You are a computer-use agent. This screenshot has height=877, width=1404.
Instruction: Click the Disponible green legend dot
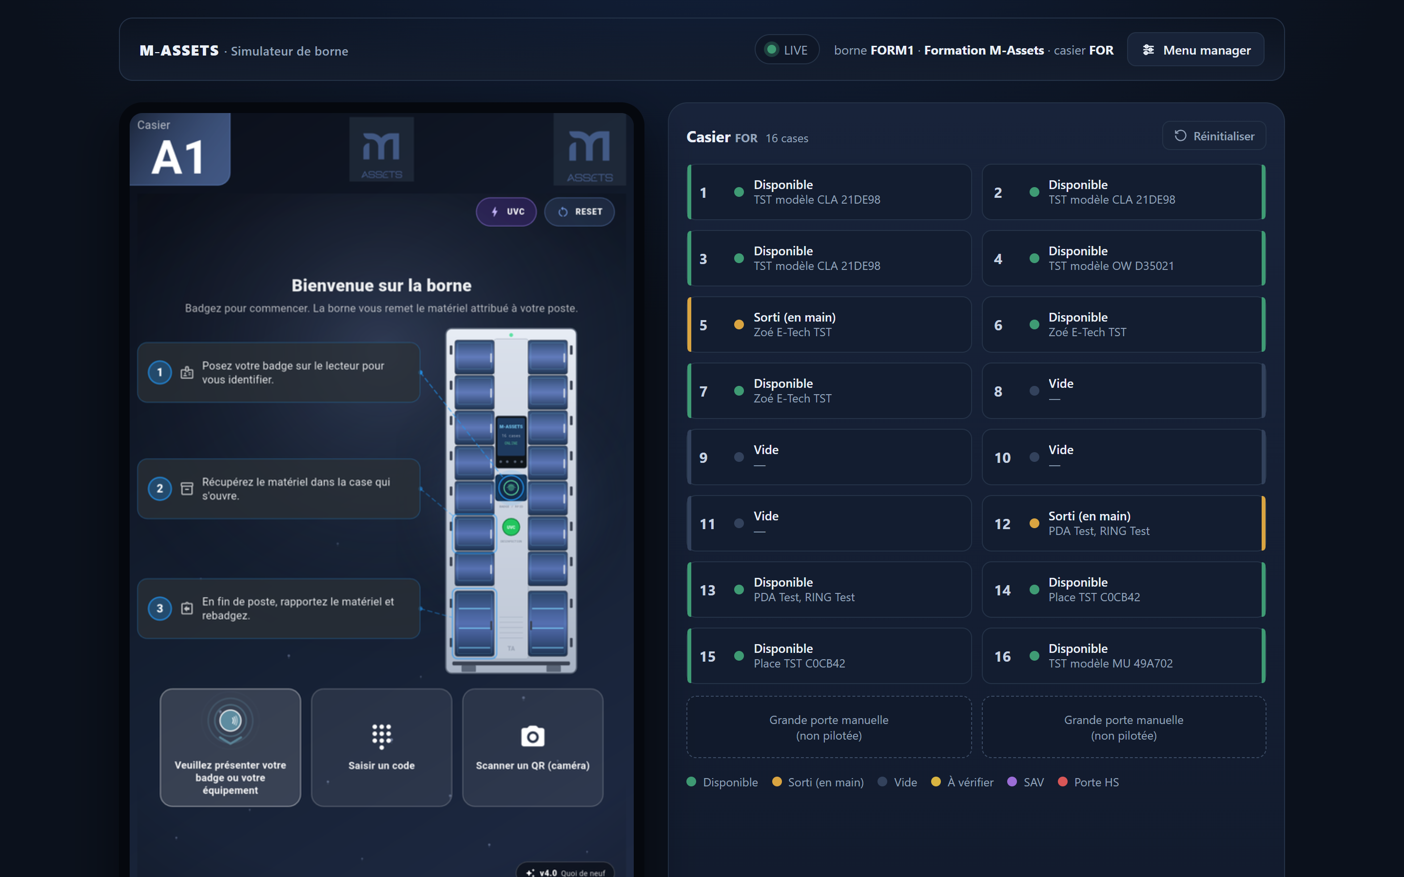point(691,782)
